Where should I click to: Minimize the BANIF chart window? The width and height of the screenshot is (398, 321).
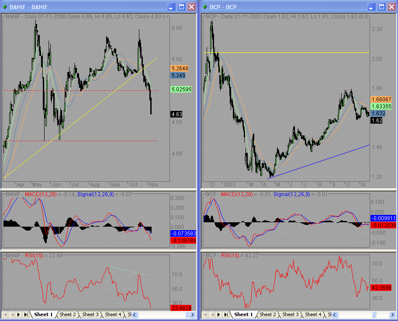171,7
